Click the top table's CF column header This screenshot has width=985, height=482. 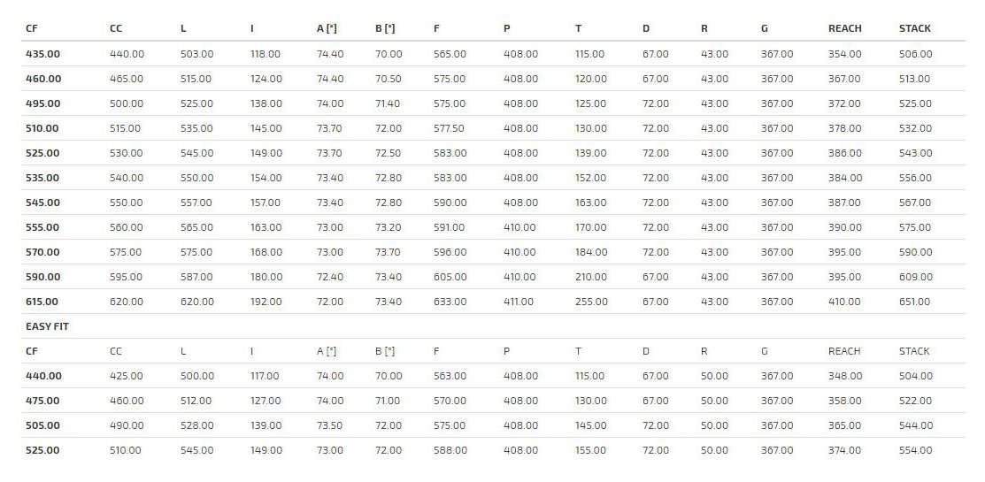click(32, 28)
